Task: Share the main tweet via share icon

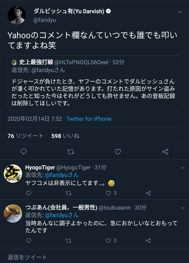Action: coord(165,152)
